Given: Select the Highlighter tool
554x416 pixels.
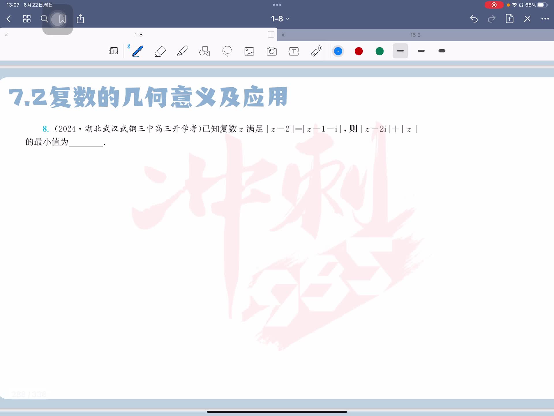Looking at the screenshot, I should point(182,51).
